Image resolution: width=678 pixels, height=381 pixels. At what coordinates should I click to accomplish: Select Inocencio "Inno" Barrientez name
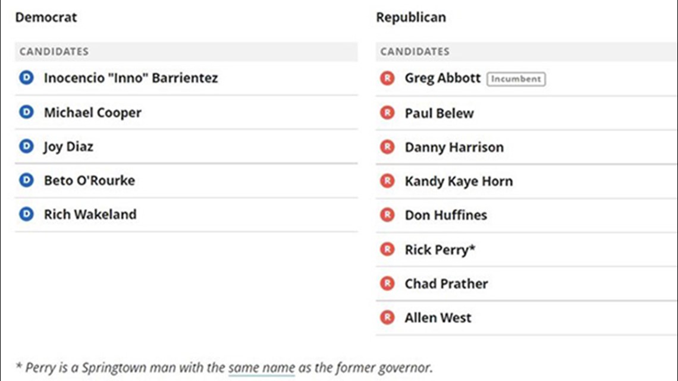tap(131, 78)
